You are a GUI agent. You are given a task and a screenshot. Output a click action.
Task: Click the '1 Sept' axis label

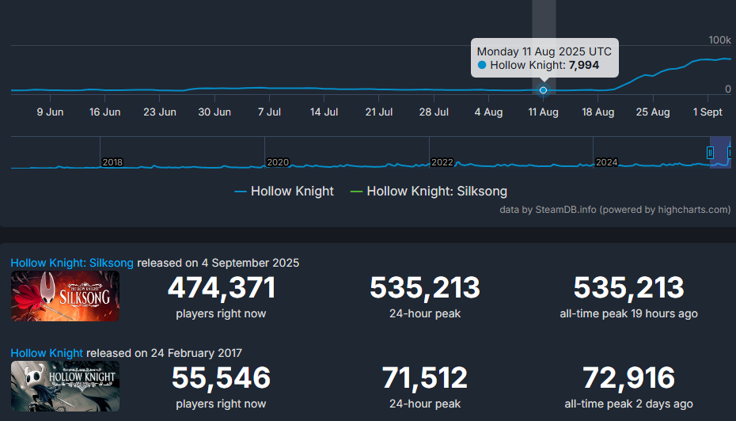(708, 112)
